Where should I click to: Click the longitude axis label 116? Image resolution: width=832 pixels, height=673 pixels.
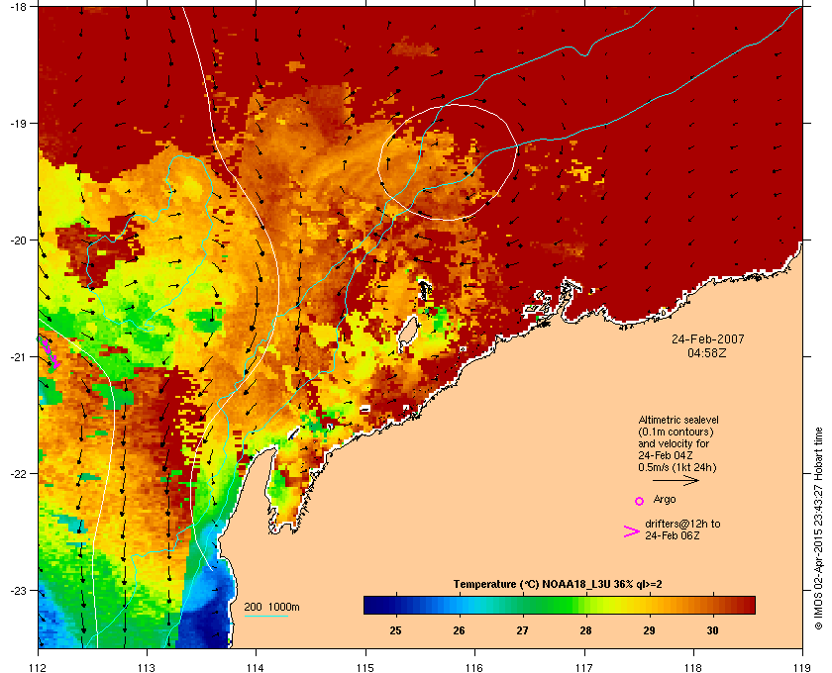pyautogui.click(x=474, y=668)
